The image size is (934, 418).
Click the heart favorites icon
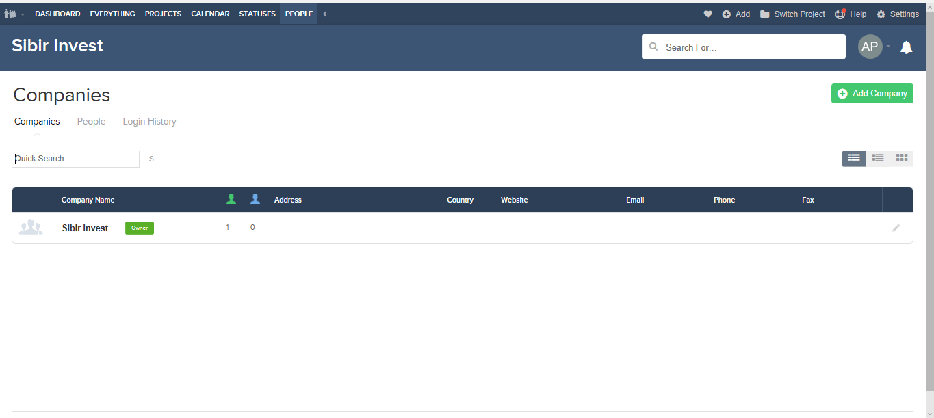point(708,14)
